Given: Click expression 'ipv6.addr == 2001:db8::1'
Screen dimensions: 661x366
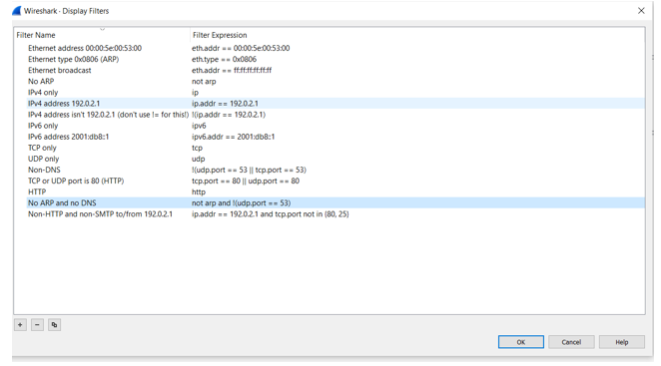Looking at the screenshot, I should tap(233, 137).
